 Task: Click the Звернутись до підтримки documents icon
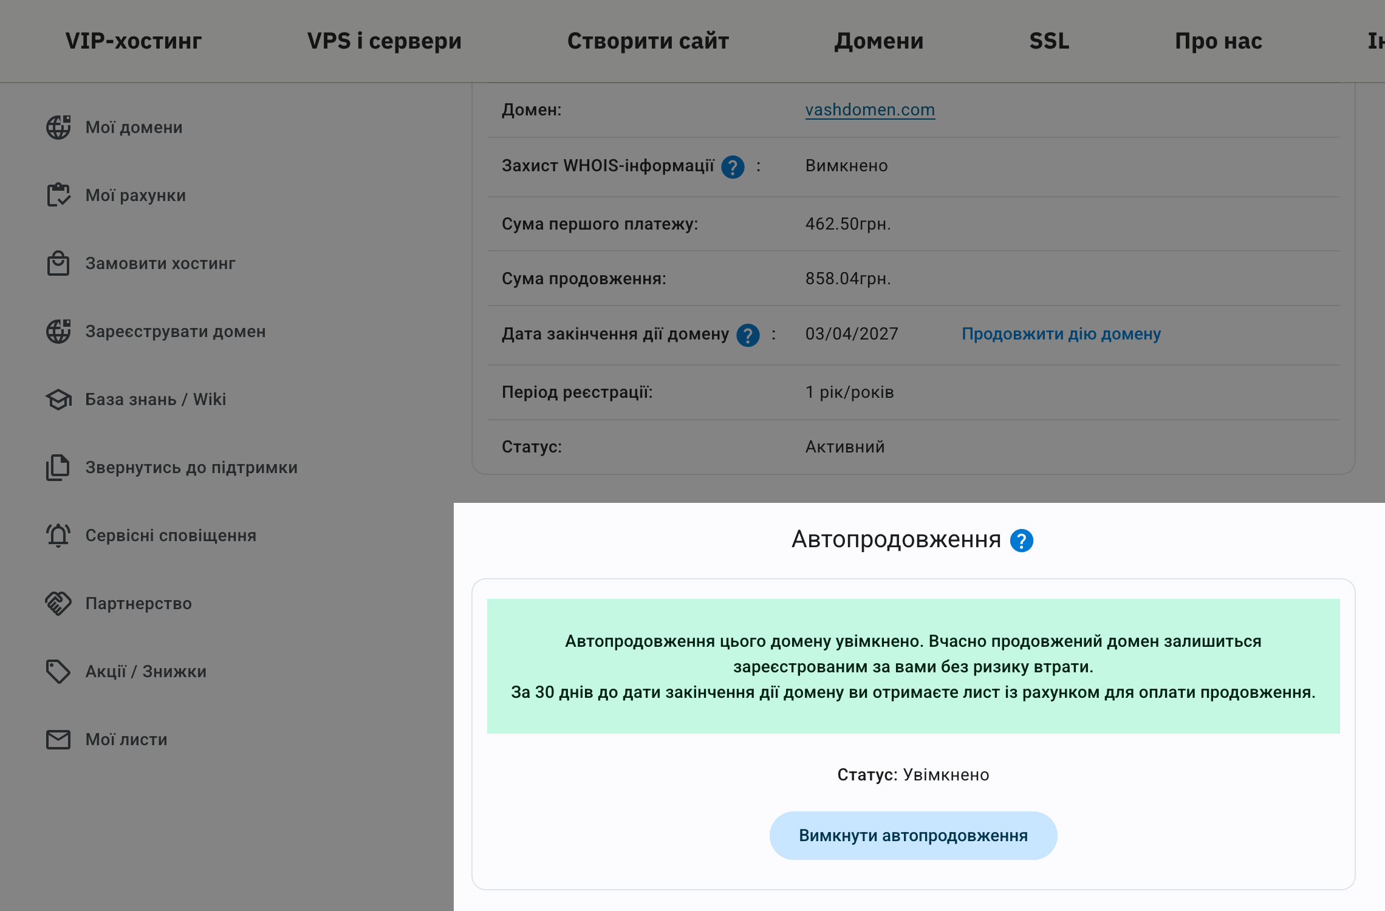[58, 468]
